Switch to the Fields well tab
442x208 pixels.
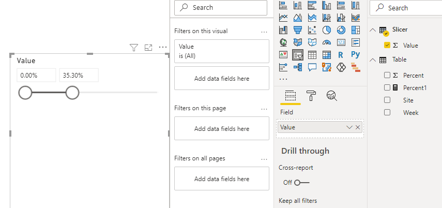click(x=291, y=96)
